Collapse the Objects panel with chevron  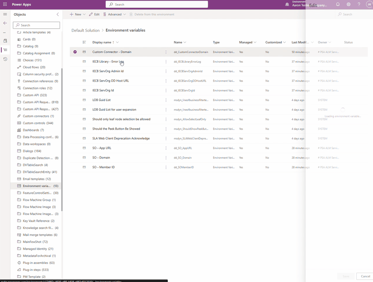(57, 14)
